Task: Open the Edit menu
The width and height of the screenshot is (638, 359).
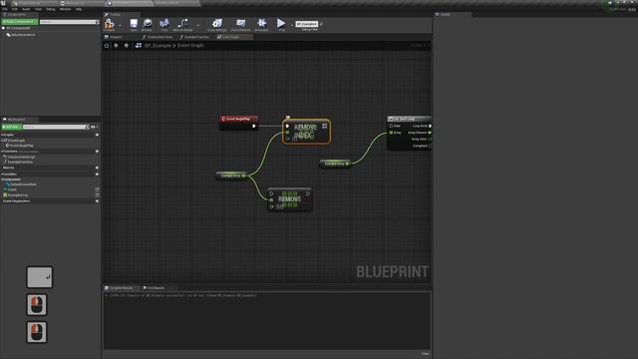Action: [15, 9]
